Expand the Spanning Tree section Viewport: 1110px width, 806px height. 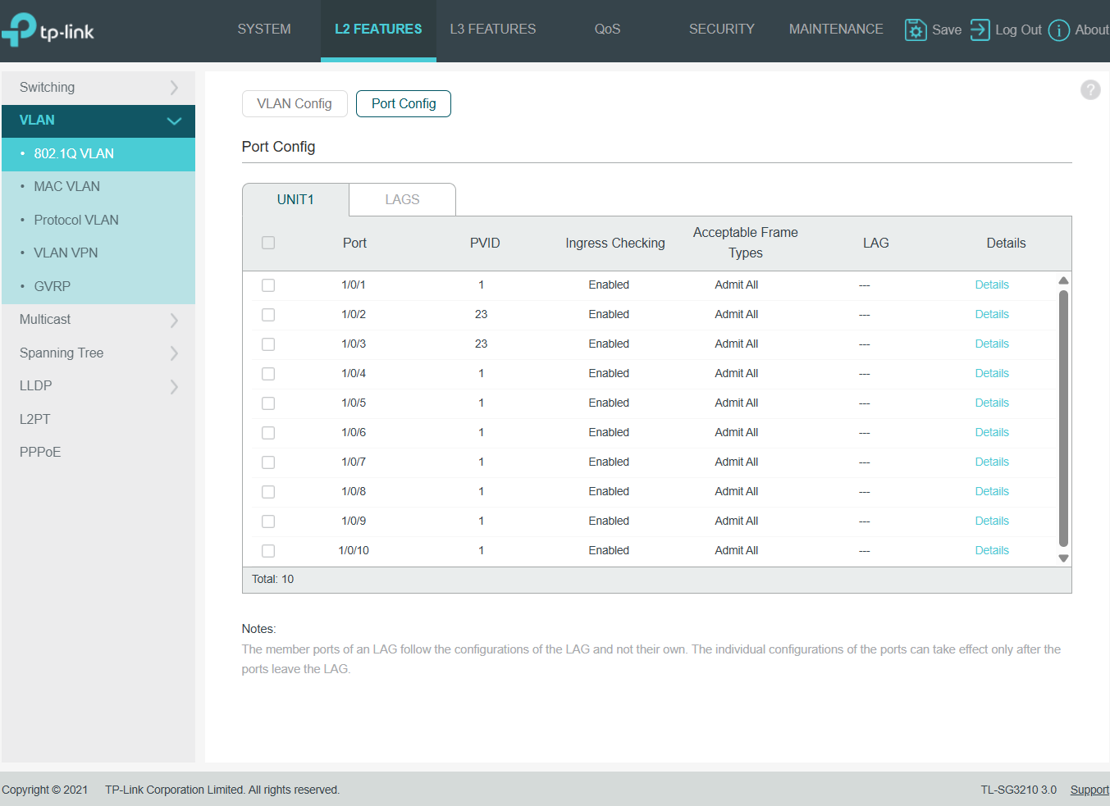point(98,353)
